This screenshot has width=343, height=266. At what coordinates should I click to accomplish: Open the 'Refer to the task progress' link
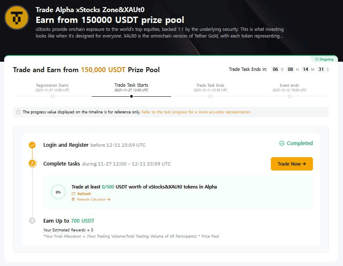[196, 112]
